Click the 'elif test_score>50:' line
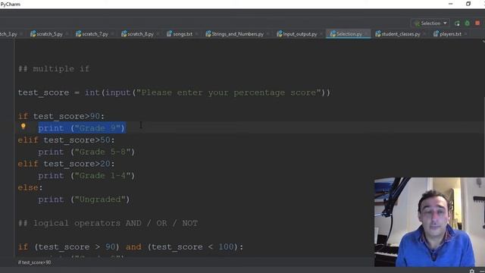Screen dimensions: 485x273 point(66,140)
